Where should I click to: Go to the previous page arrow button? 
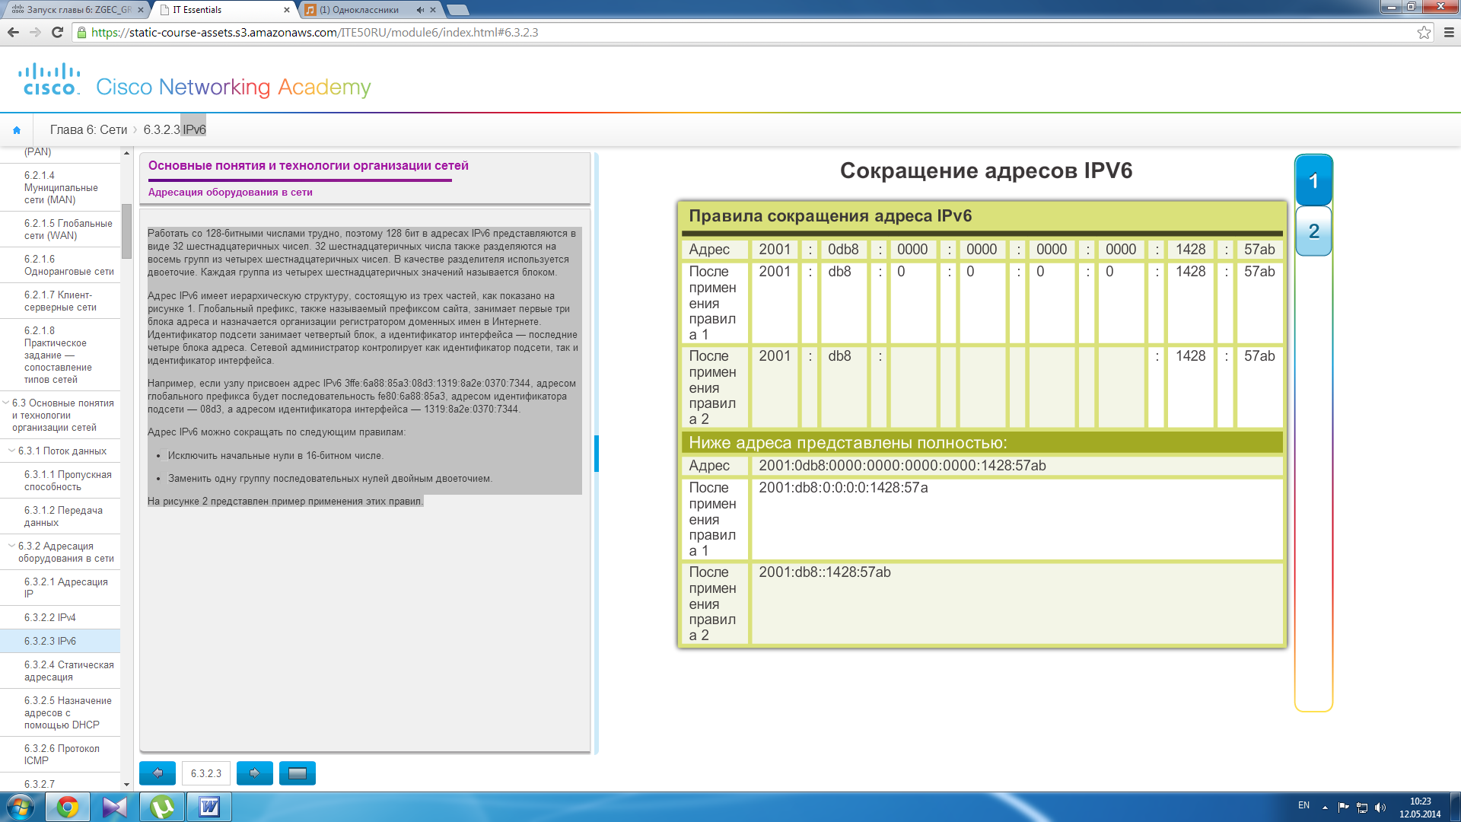point(158,773)
